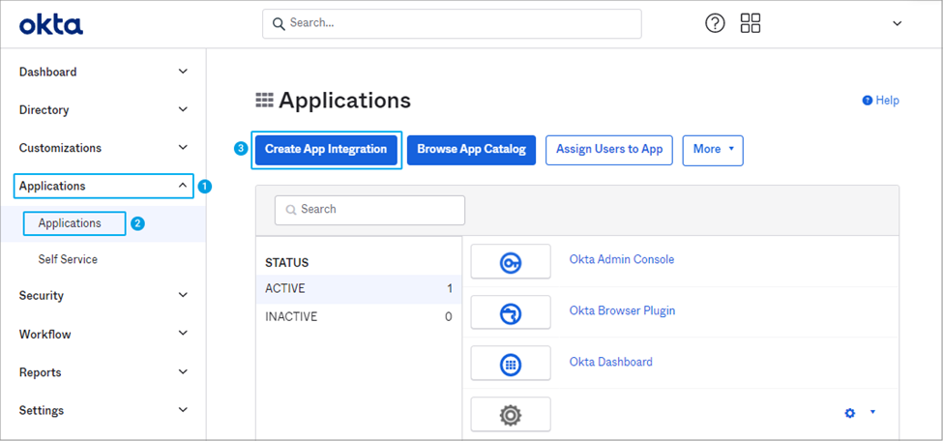Open Dashboard in sidebar
This screenshot has width=943, height=441.
pyautogui.click(x=48, y=73)
